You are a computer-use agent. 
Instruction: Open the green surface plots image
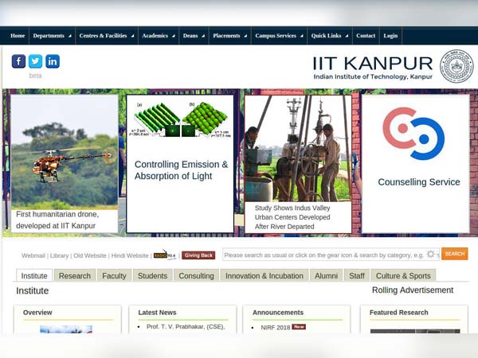180,120
